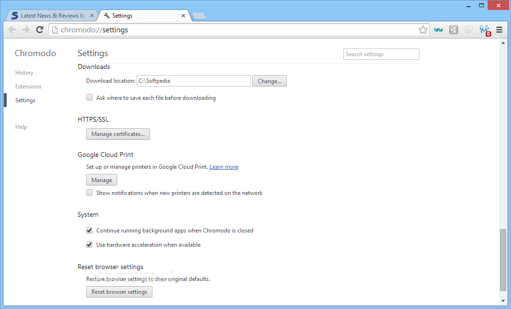Uncheck hardware acceleration when available
The height and width of the screenshot is (309, 511).
(90, 245)
